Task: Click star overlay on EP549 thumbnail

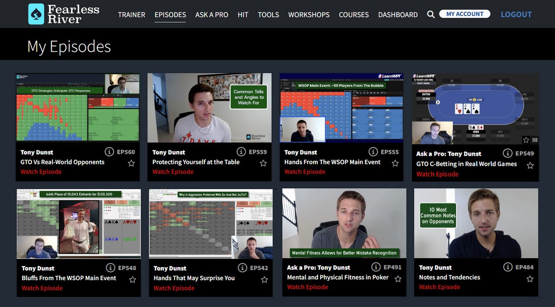Action: 526,140
